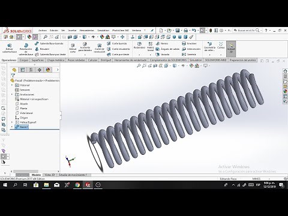Click the New document icon

(161, 31)
